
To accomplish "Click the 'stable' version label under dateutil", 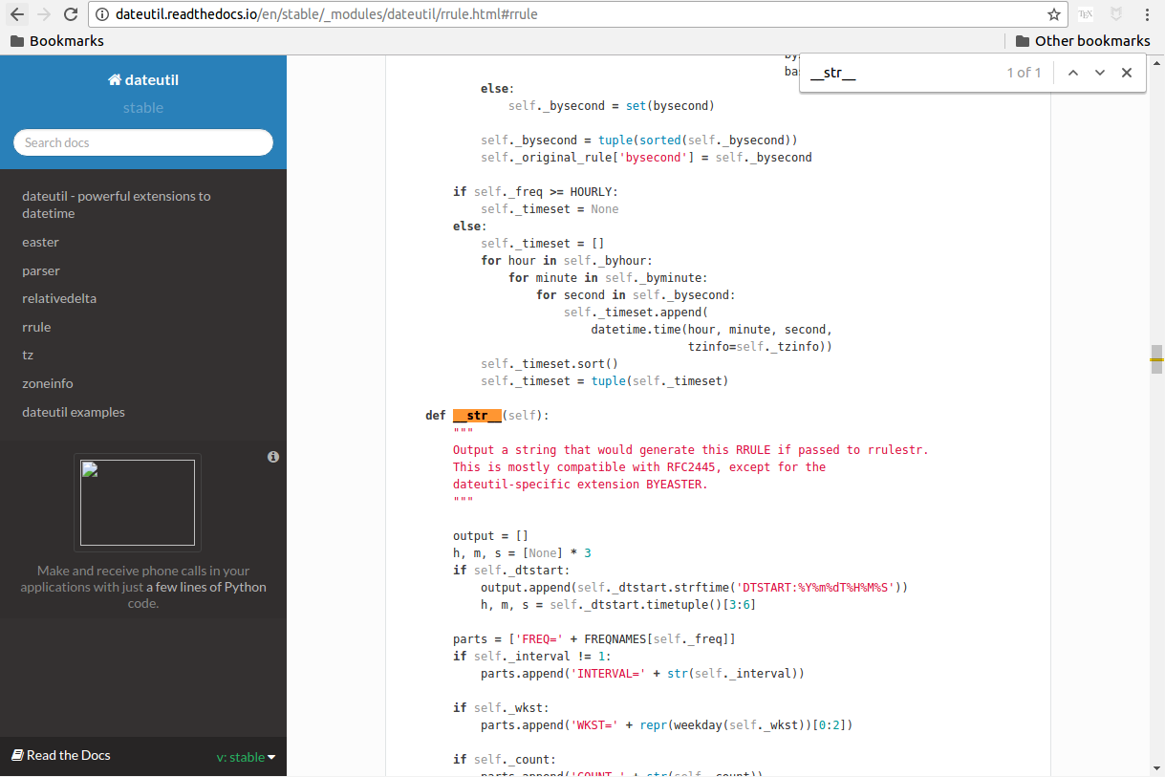I will (x=143, y=108).
